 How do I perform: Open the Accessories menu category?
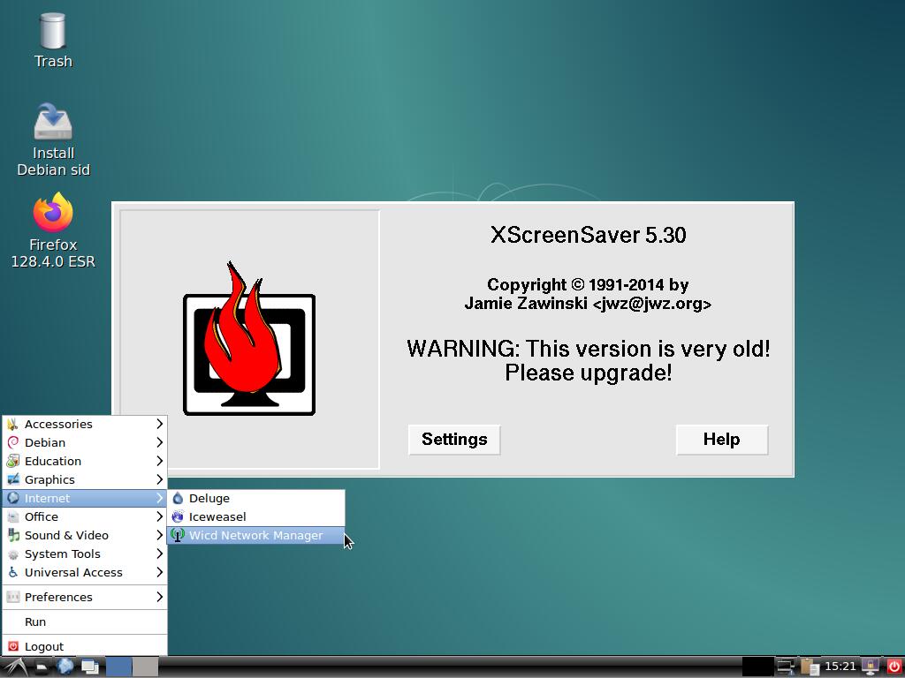coord(85,424)
